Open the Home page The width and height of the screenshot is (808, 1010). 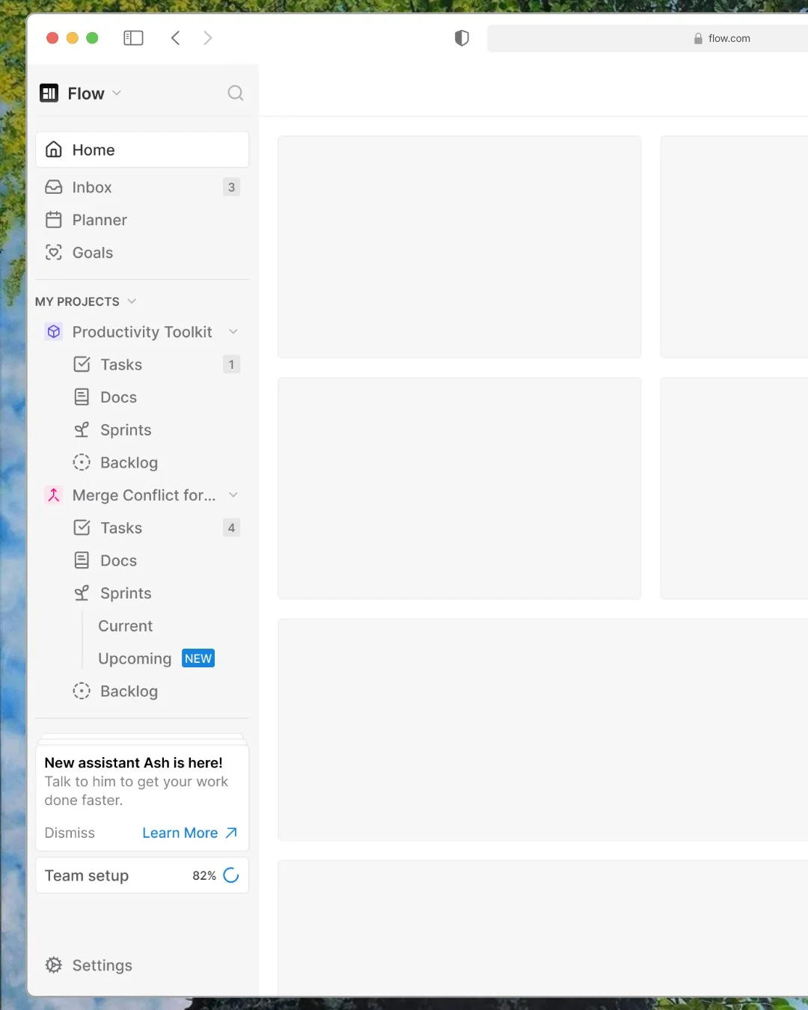click(x=142, y=150)
